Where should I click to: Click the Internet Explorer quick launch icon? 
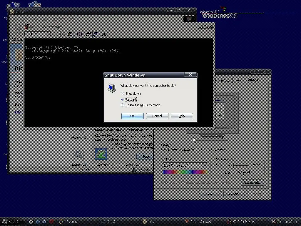(38, 222)
